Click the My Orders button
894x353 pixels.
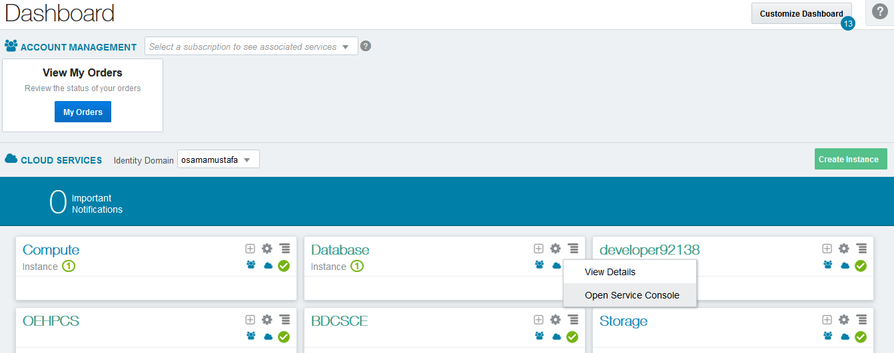coord(83,112)
